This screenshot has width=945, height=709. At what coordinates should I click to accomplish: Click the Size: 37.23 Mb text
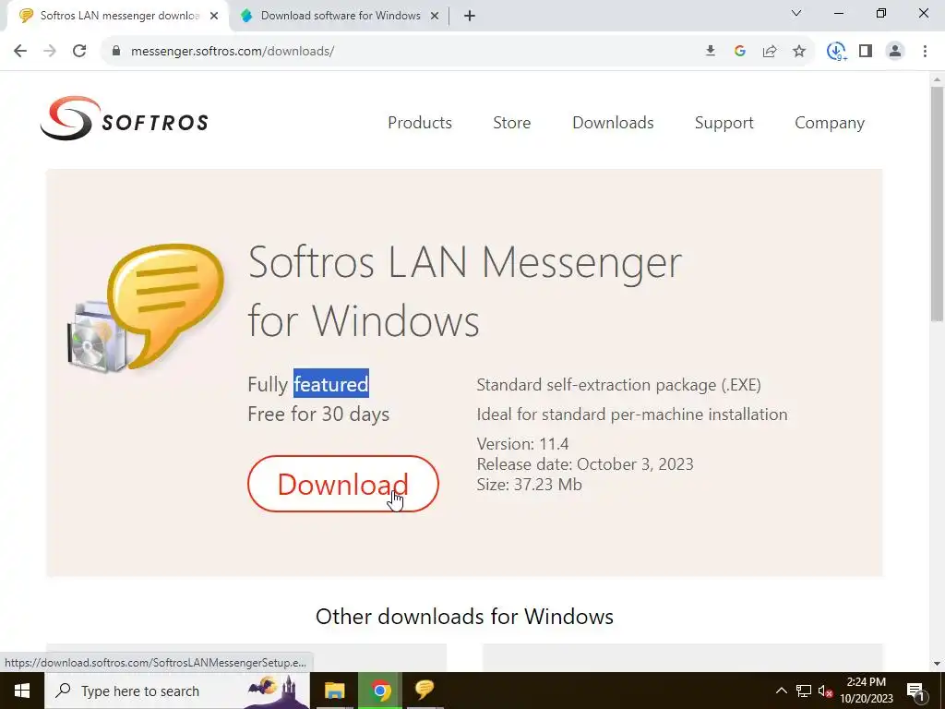[529, 485]
